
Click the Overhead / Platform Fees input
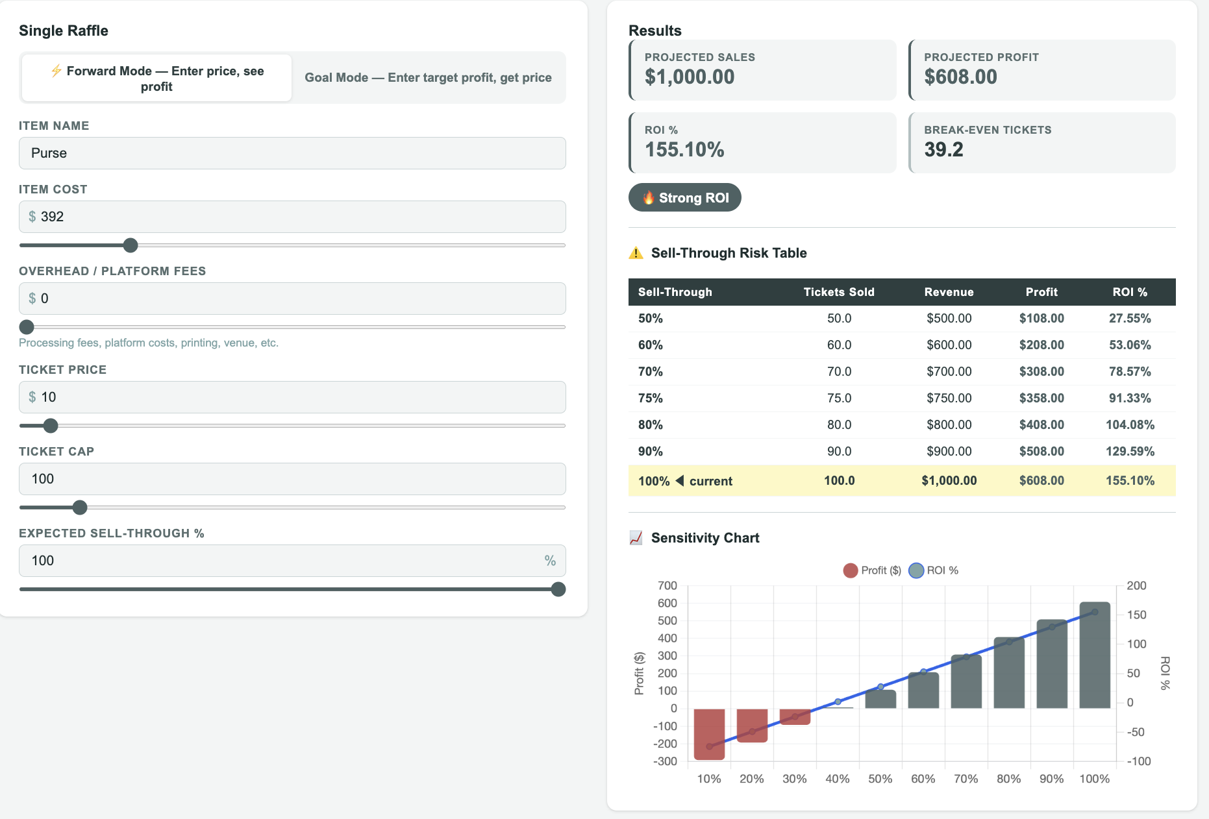point(292,299)
